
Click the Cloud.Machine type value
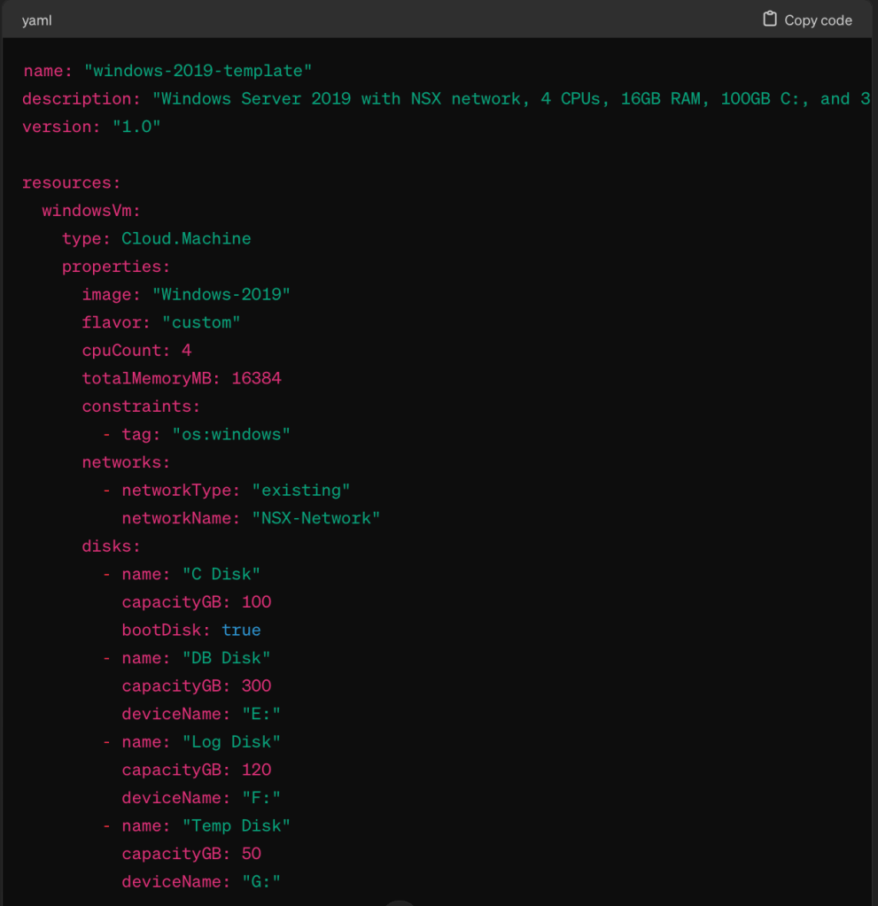[186, 239]
